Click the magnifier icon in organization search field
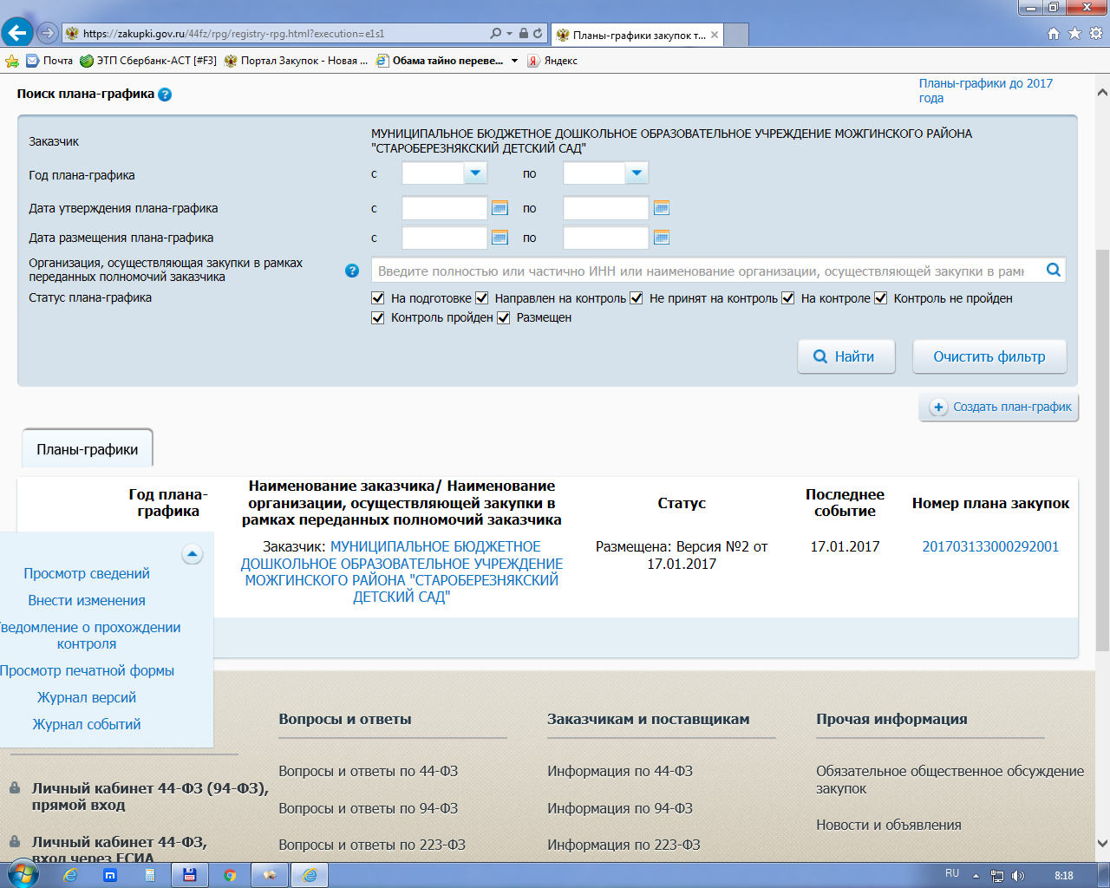The height and width of the screenshot is (888, 1110). [x=1053, y=271]
